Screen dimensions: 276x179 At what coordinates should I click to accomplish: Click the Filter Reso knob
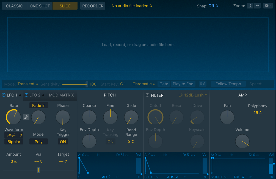[176, 117]
